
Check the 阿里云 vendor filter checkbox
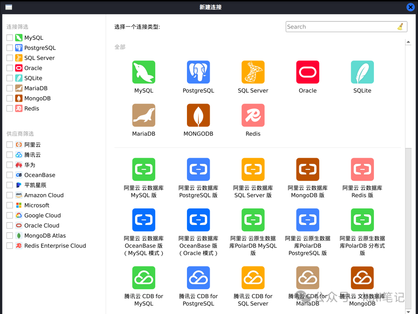click(10, 145)
